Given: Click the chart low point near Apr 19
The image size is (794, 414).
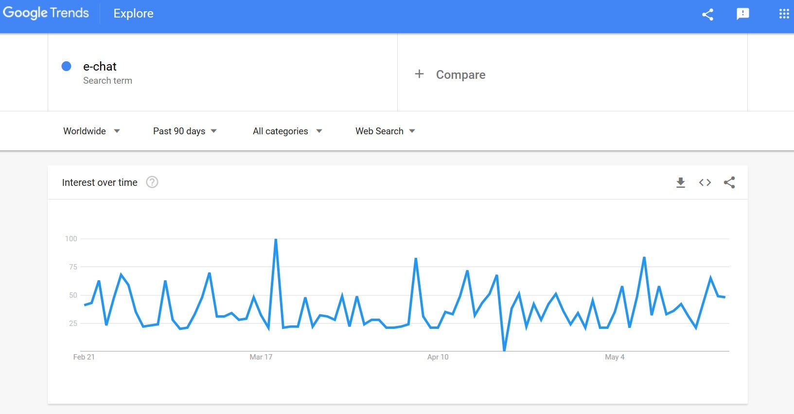Looking at the screenshot, I should 504,349.
